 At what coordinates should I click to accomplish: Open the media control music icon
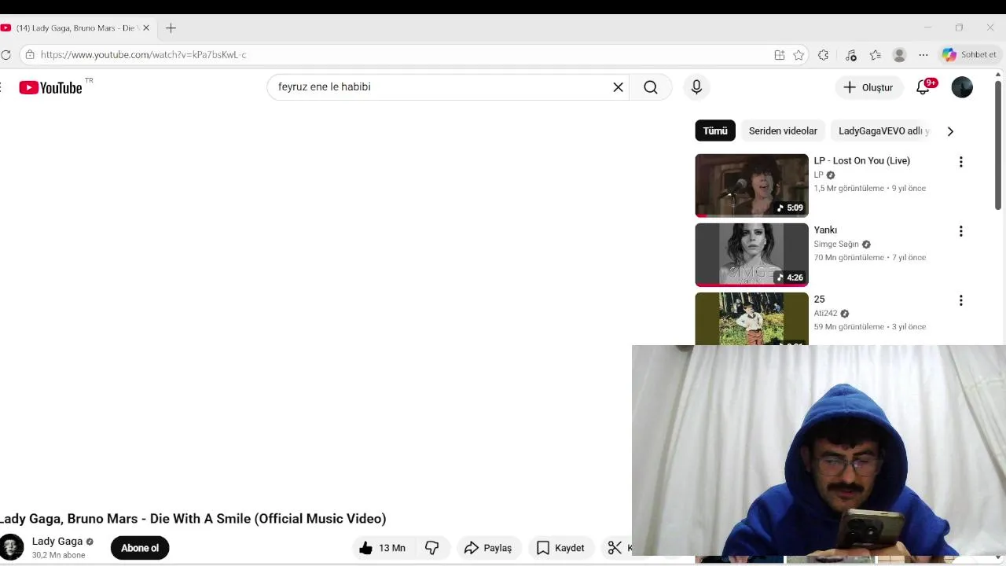pos(850,55)
